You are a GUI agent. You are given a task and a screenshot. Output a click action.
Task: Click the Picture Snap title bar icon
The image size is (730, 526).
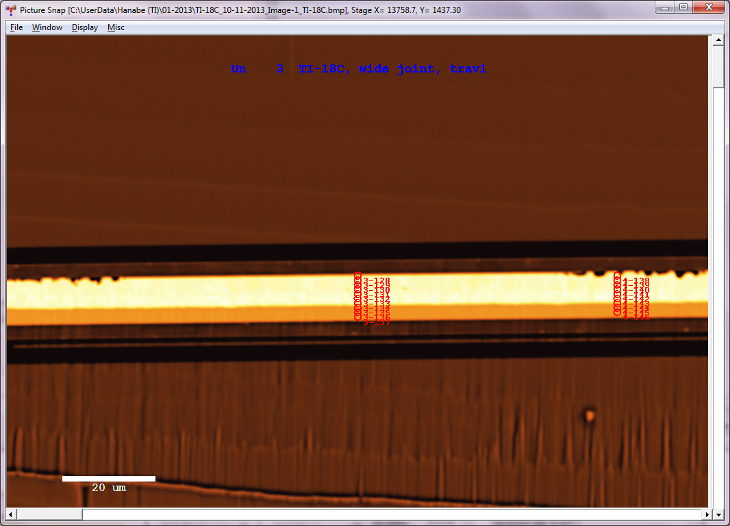11,10
